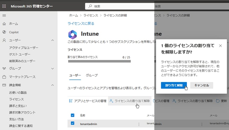Open お使いの製品 page

(18, 92)
